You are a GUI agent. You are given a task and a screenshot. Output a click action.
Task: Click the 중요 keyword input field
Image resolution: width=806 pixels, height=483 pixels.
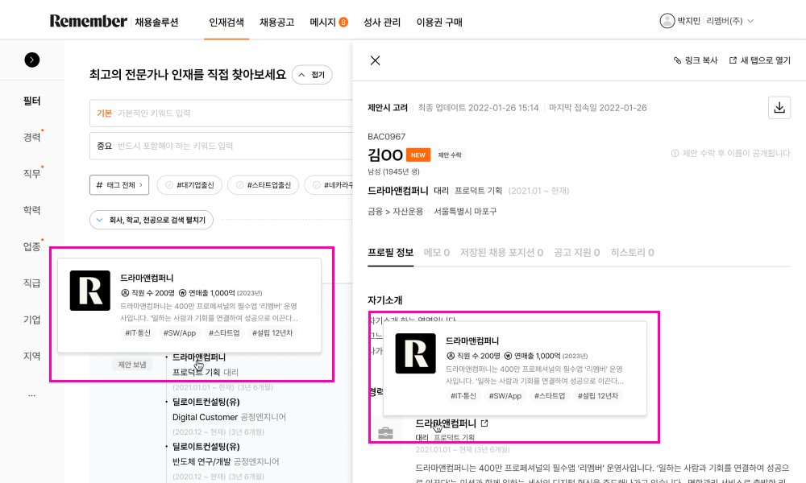(221, 146)
